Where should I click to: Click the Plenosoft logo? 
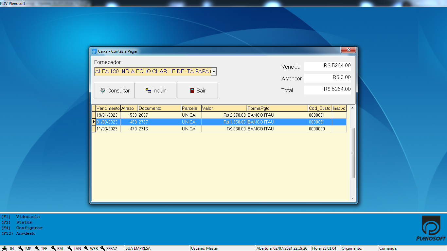pyautogui.click(x=431, y=228)
